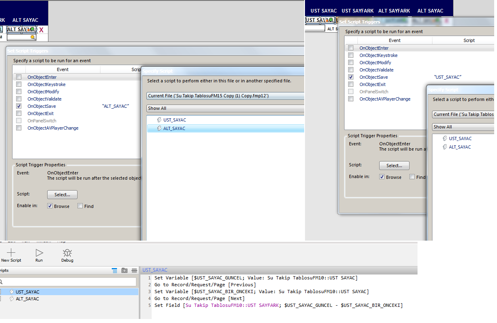Click the blue list view icon in Scripts panel
The height and width of the screenshot is (323, 497).
point(115,271)
